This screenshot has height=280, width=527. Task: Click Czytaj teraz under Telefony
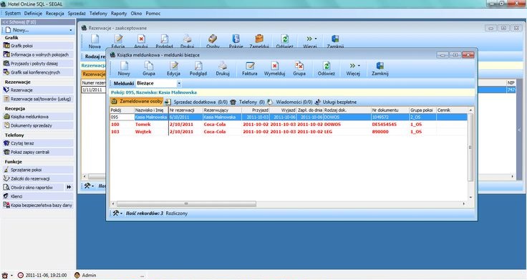click(38, 143)
